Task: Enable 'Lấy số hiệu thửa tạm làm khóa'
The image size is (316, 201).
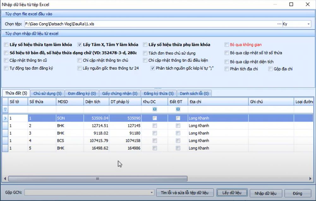Action: click(5, 44)
